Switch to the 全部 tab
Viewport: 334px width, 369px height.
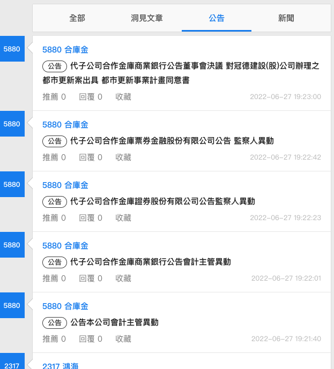[x=77, y=18]
